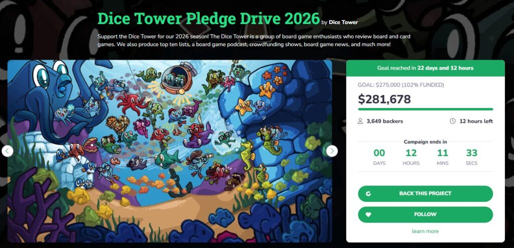Click the Gamefound logo icon on Back button
514x248 pixels.
[368, 194]
